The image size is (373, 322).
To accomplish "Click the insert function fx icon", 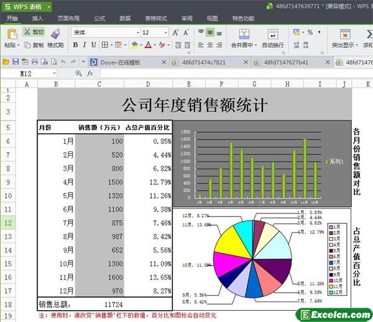I will pos(90,73).
